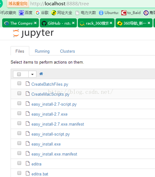Click the to_Baid red C bookmark icon
This screenshot has height=177, width=155.
[x=124, y=13]
